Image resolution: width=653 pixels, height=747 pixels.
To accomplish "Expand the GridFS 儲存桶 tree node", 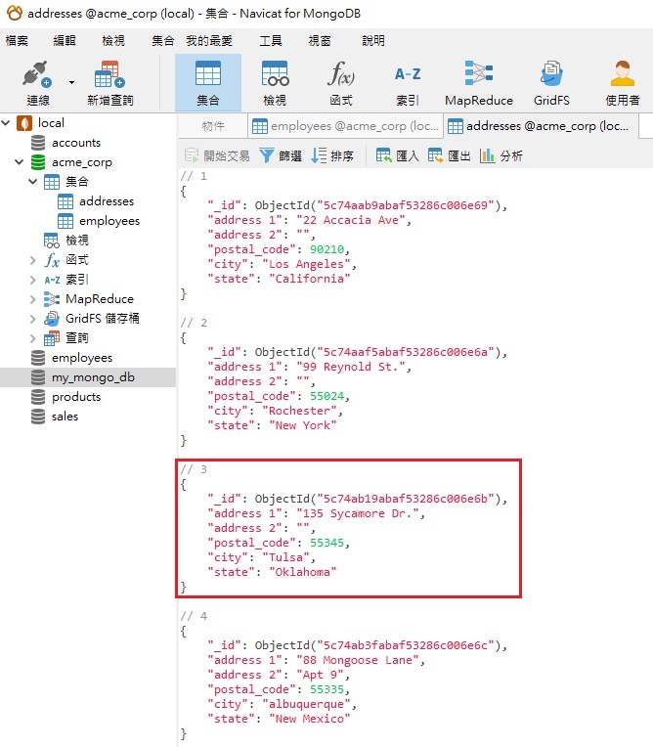I will pos(35,319).
